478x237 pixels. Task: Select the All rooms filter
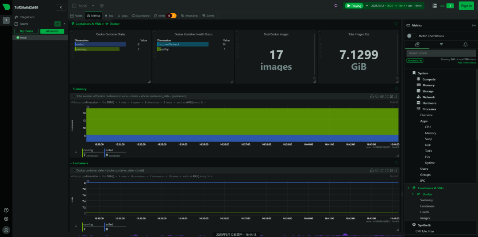52,31
